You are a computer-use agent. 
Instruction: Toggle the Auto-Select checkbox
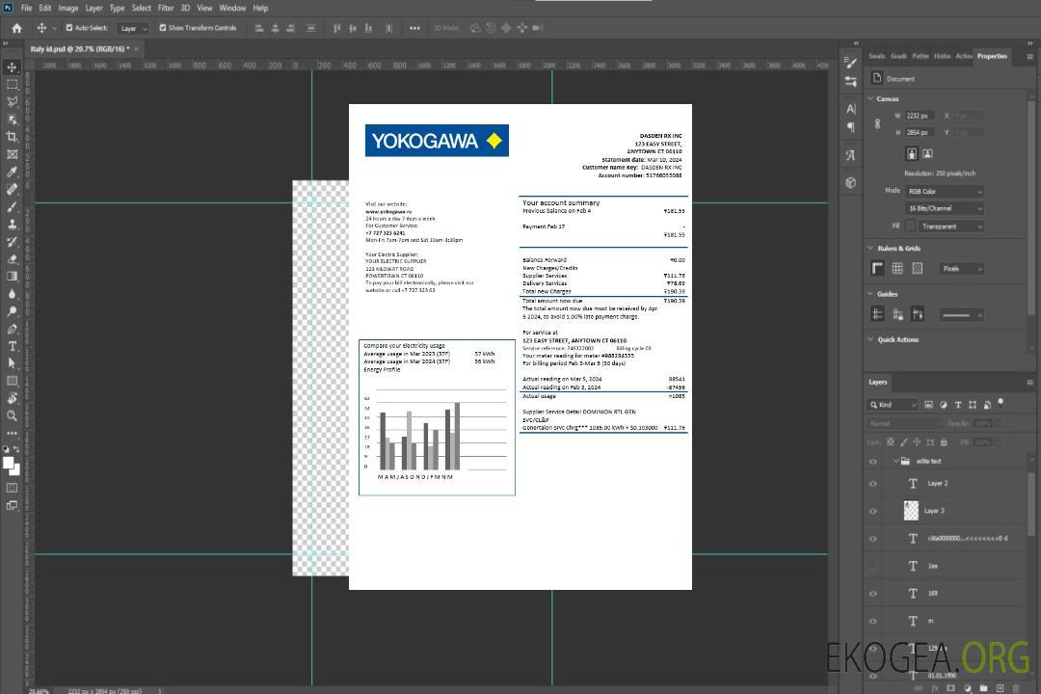[x=69, y=28]
